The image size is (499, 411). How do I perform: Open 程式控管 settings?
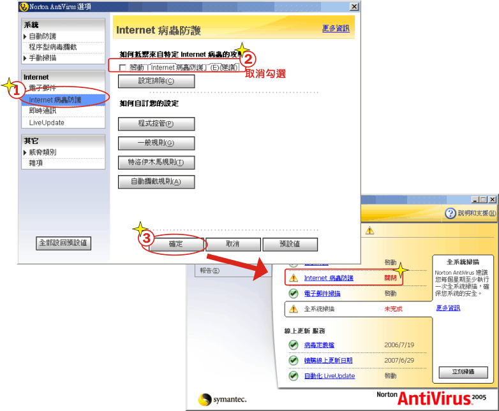point(156,124)
